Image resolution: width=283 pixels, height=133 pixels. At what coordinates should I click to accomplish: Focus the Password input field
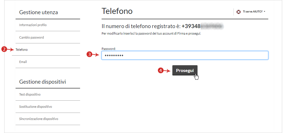(x=185, y=55)
